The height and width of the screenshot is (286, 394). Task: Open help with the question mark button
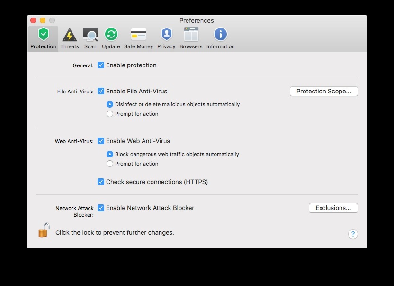[353, 234]
